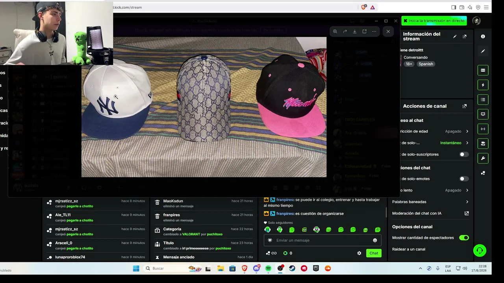This screenshot has width=504, height=283.
Task: Edit the stream information with the pencil icon
Action: pos(455,37)
